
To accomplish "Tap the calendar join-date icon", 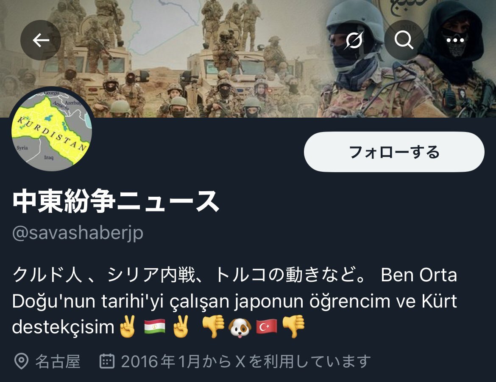I will coord(107,361).
